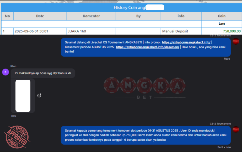242x152 pixels.
Task: Click the History Coin table title
Action: pyautogui.click(x=129, y=8)
